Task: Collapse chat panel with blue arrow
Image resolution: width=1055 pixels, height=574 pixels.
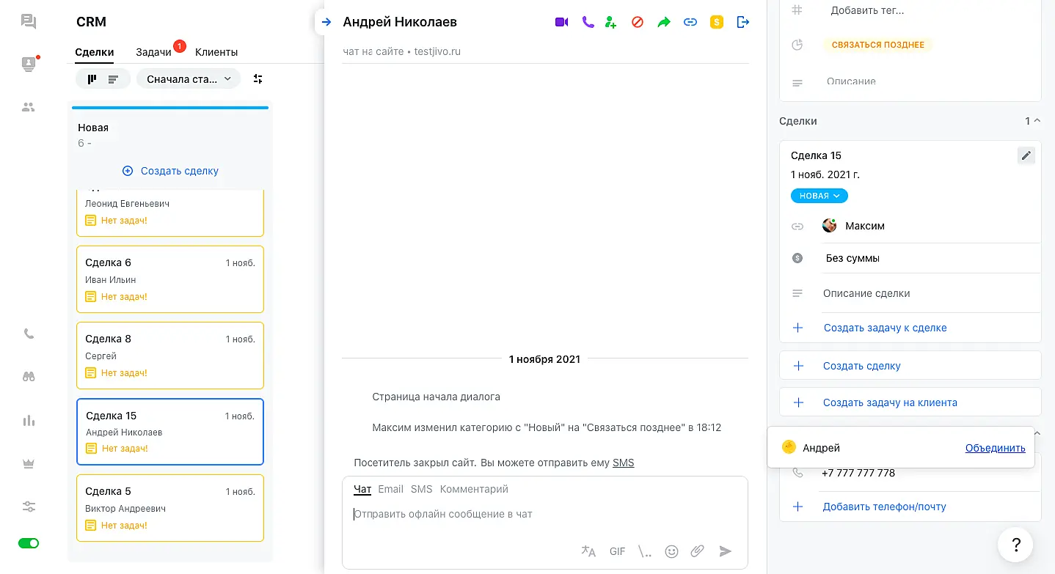Action: click(x=326, y=22)
